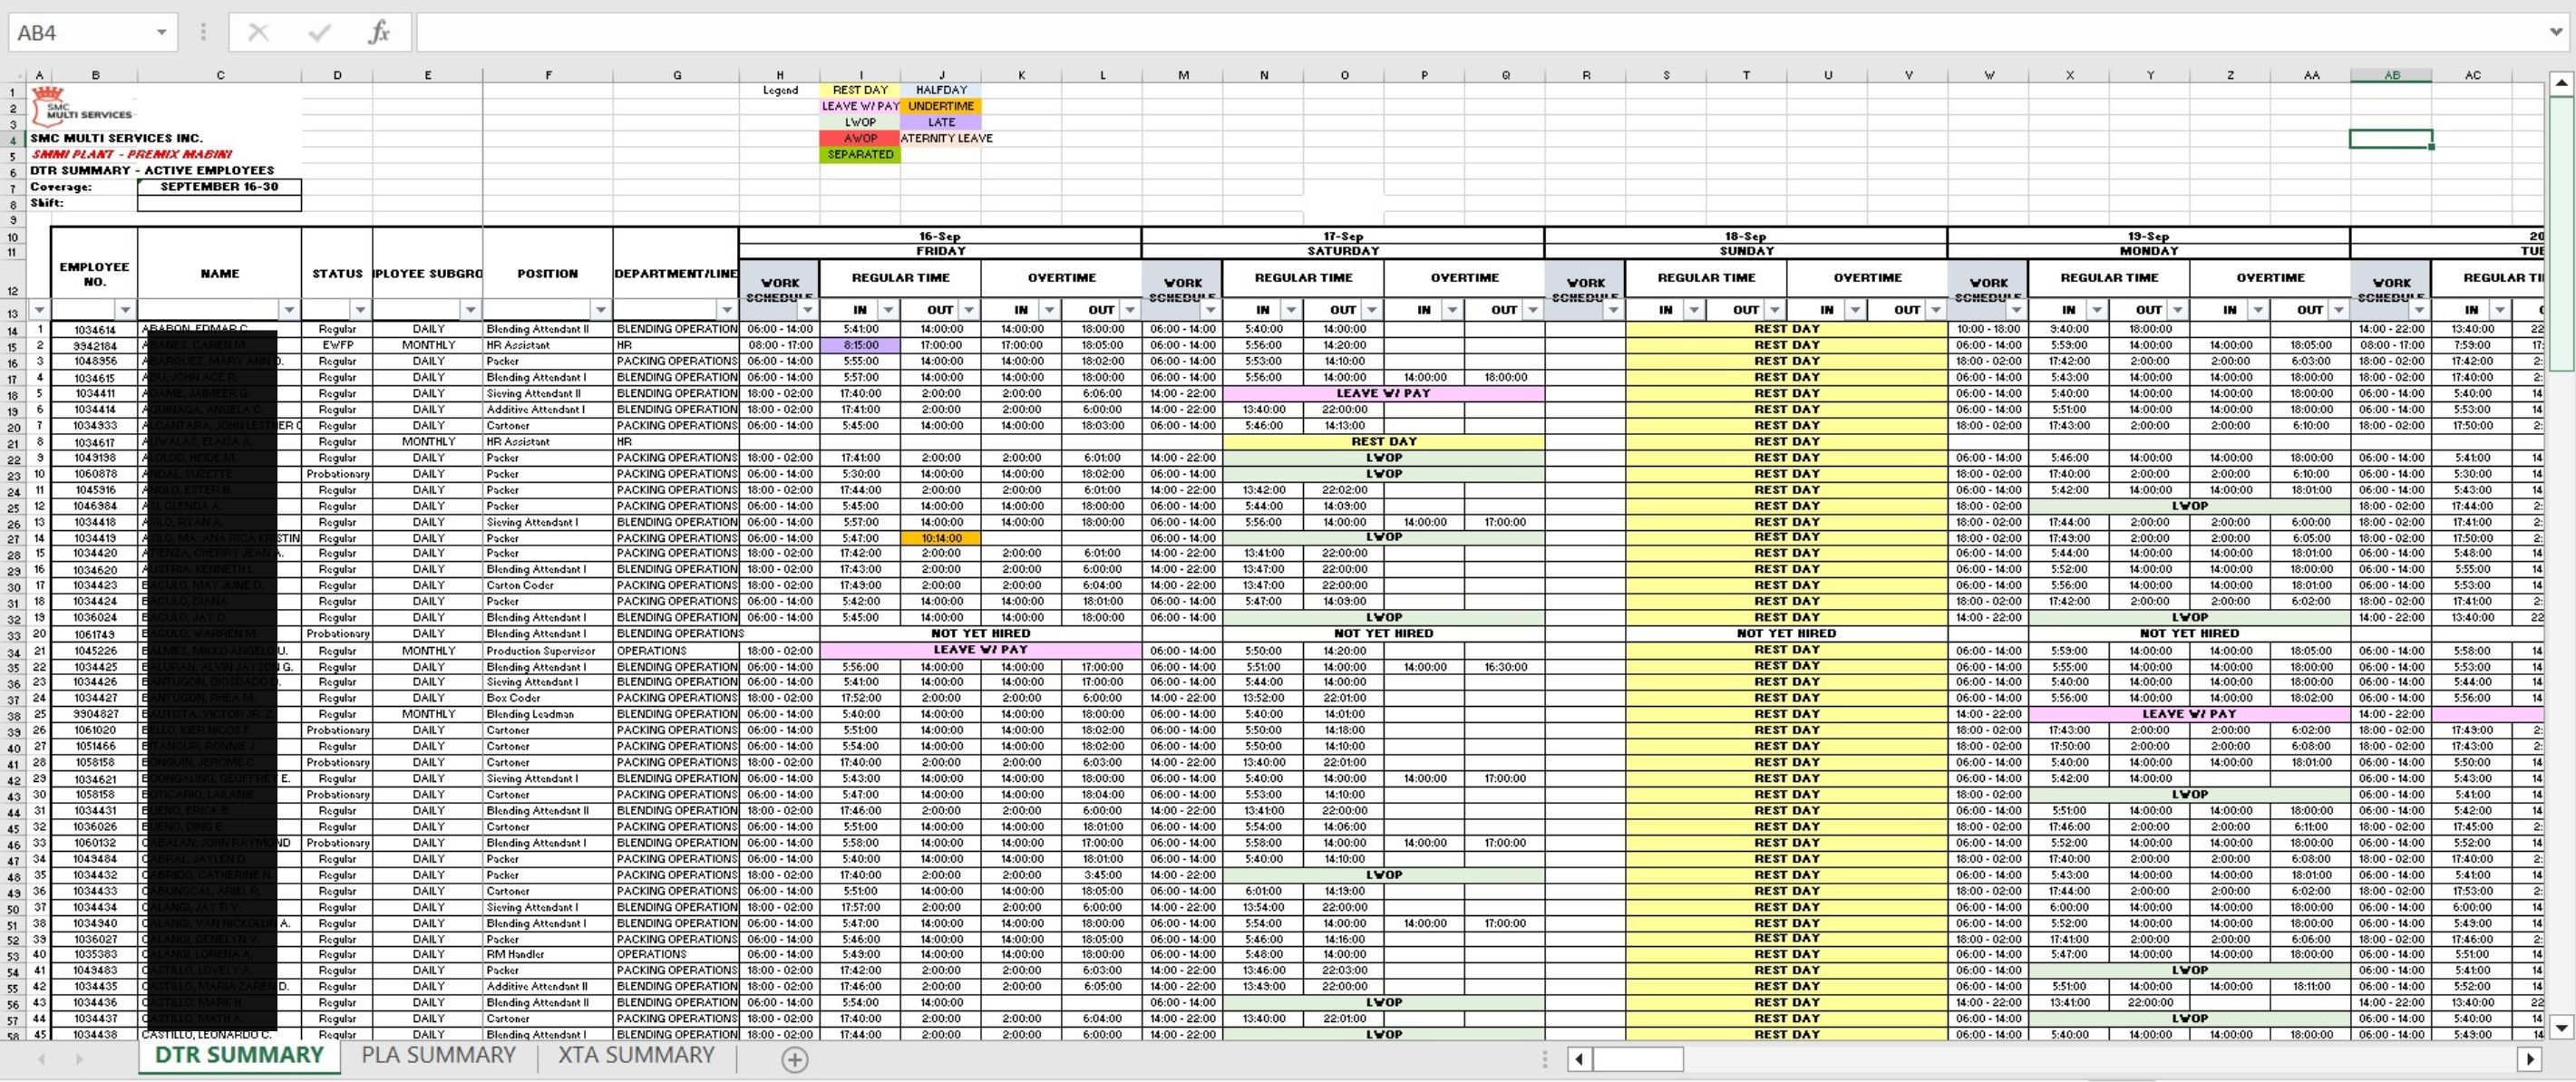Open the Employee Subgroup filter dropdown
The width and height of the screenshot is (2576, 1082).
coord(471,311)
